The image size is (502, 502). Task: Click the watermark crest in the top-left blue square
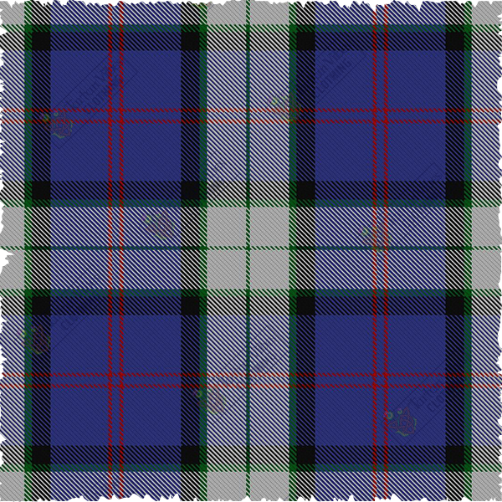pyautogui.click(x=61, y=127)
